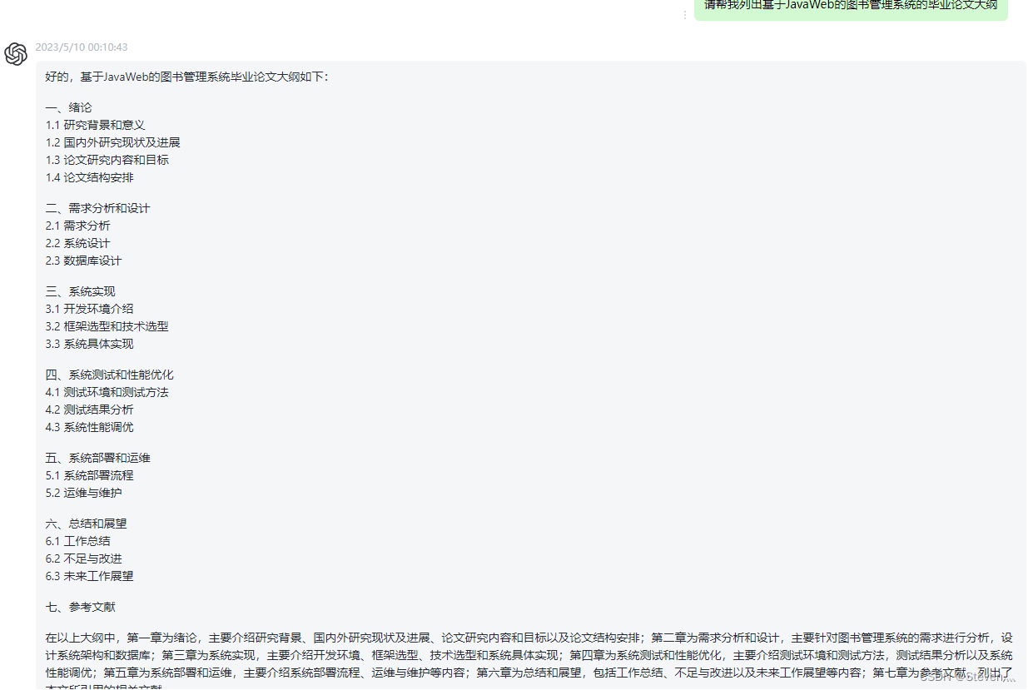Select the heading 五、系统部署和运维
The image size is (1028, 690).
point(98,458)
